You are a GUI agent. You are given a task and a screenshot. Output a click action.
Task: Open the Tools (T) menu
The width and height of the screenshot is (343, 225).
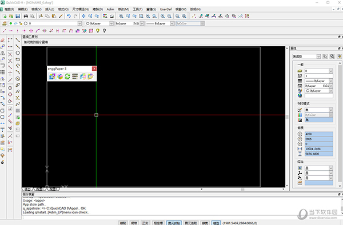click(x=138, y=9)
